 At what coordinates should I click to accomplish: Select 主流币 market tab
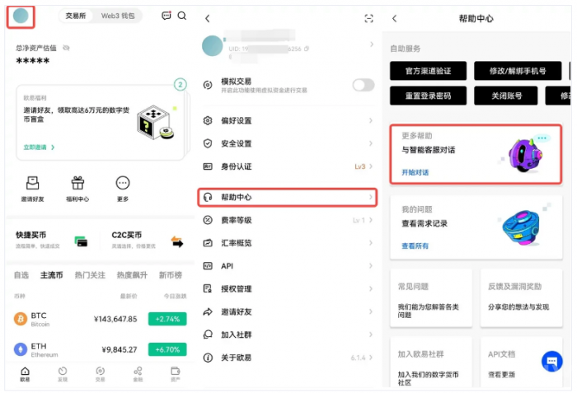tap(51, 275)
